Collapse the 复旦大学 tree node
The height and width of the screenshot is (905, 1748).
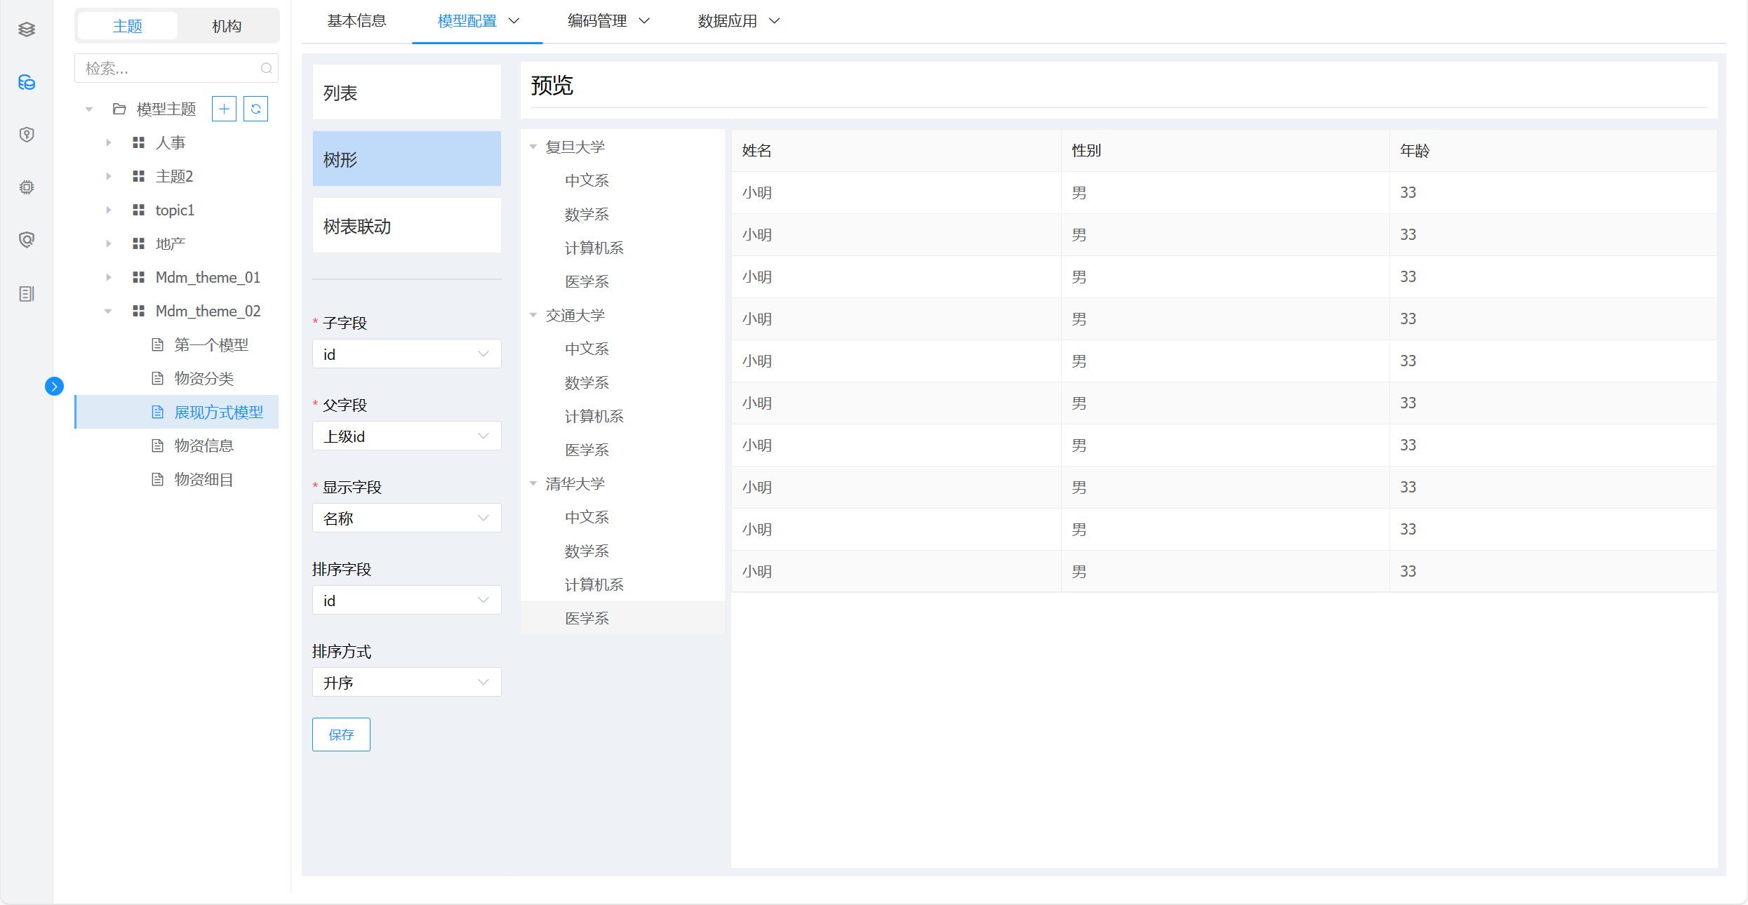(533, 147)
